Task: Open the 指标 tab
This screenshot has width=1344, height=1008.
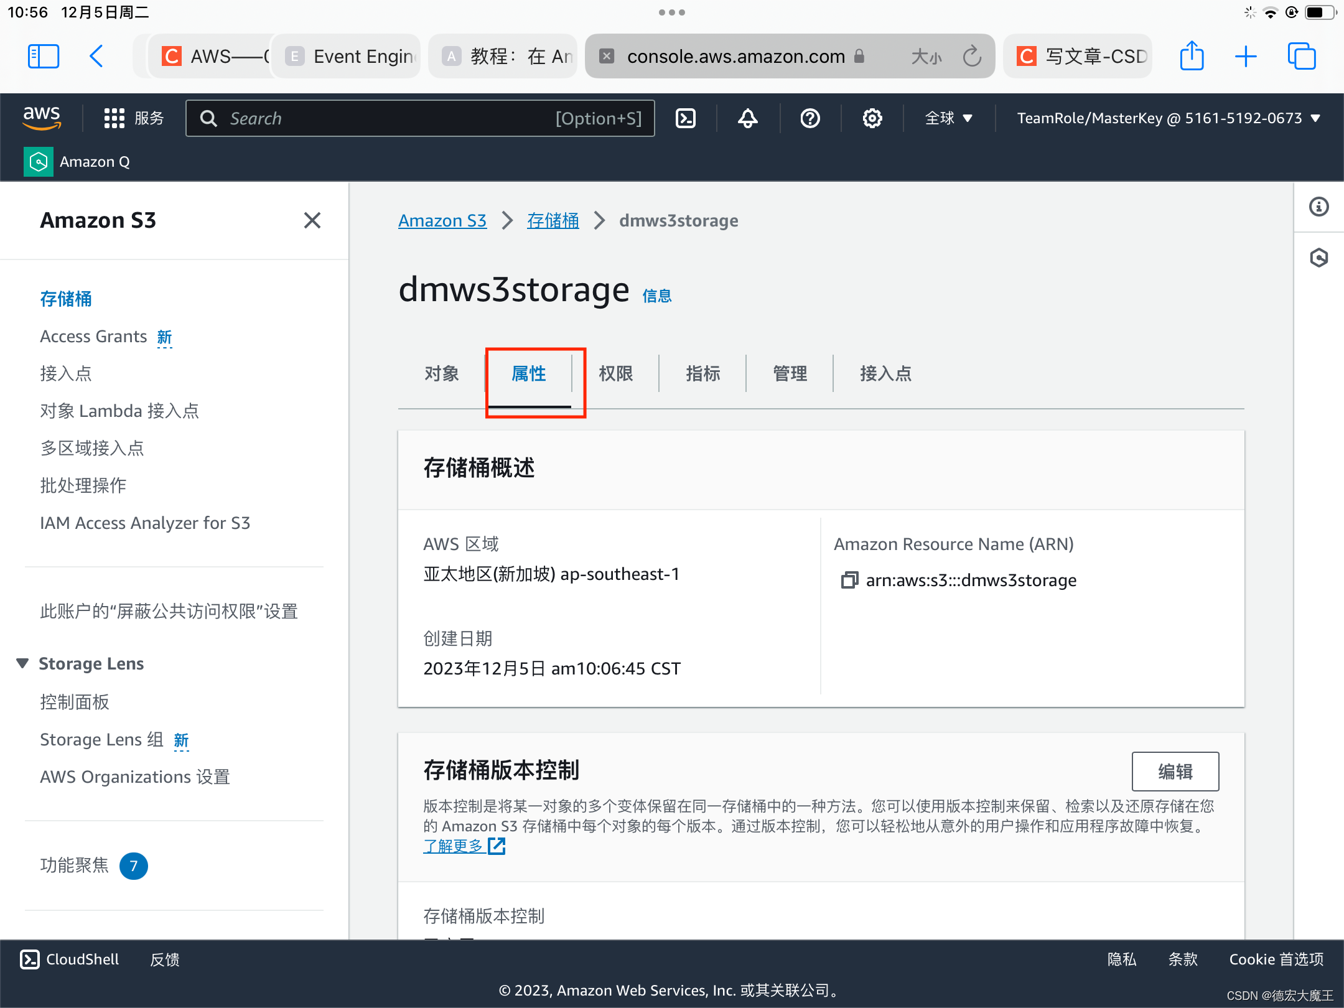Action: coord(703,373)
